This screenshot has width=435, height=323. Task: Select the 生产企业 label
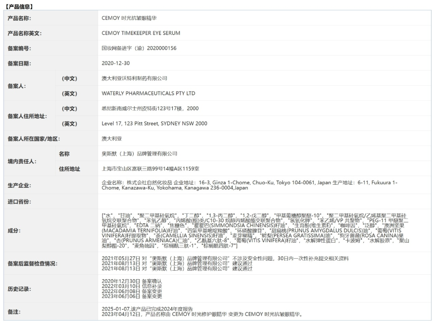19,185
